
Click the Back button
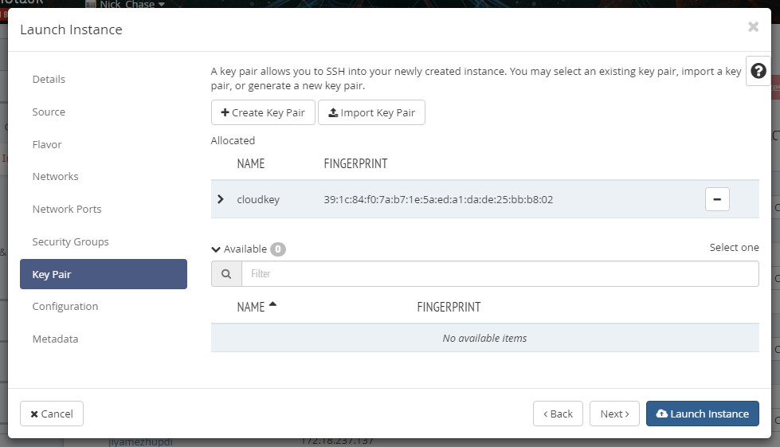click(x=558, y=414)
